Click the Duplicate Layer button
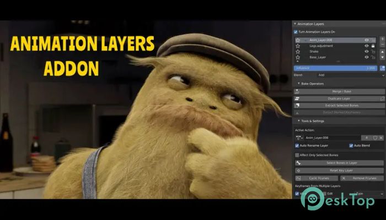Screen dimensions: 386x220 [x=336, y=98]
